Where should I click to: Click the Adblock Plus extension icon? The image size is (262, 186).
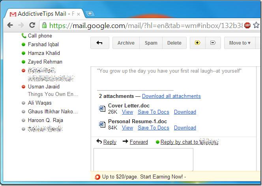247,25
